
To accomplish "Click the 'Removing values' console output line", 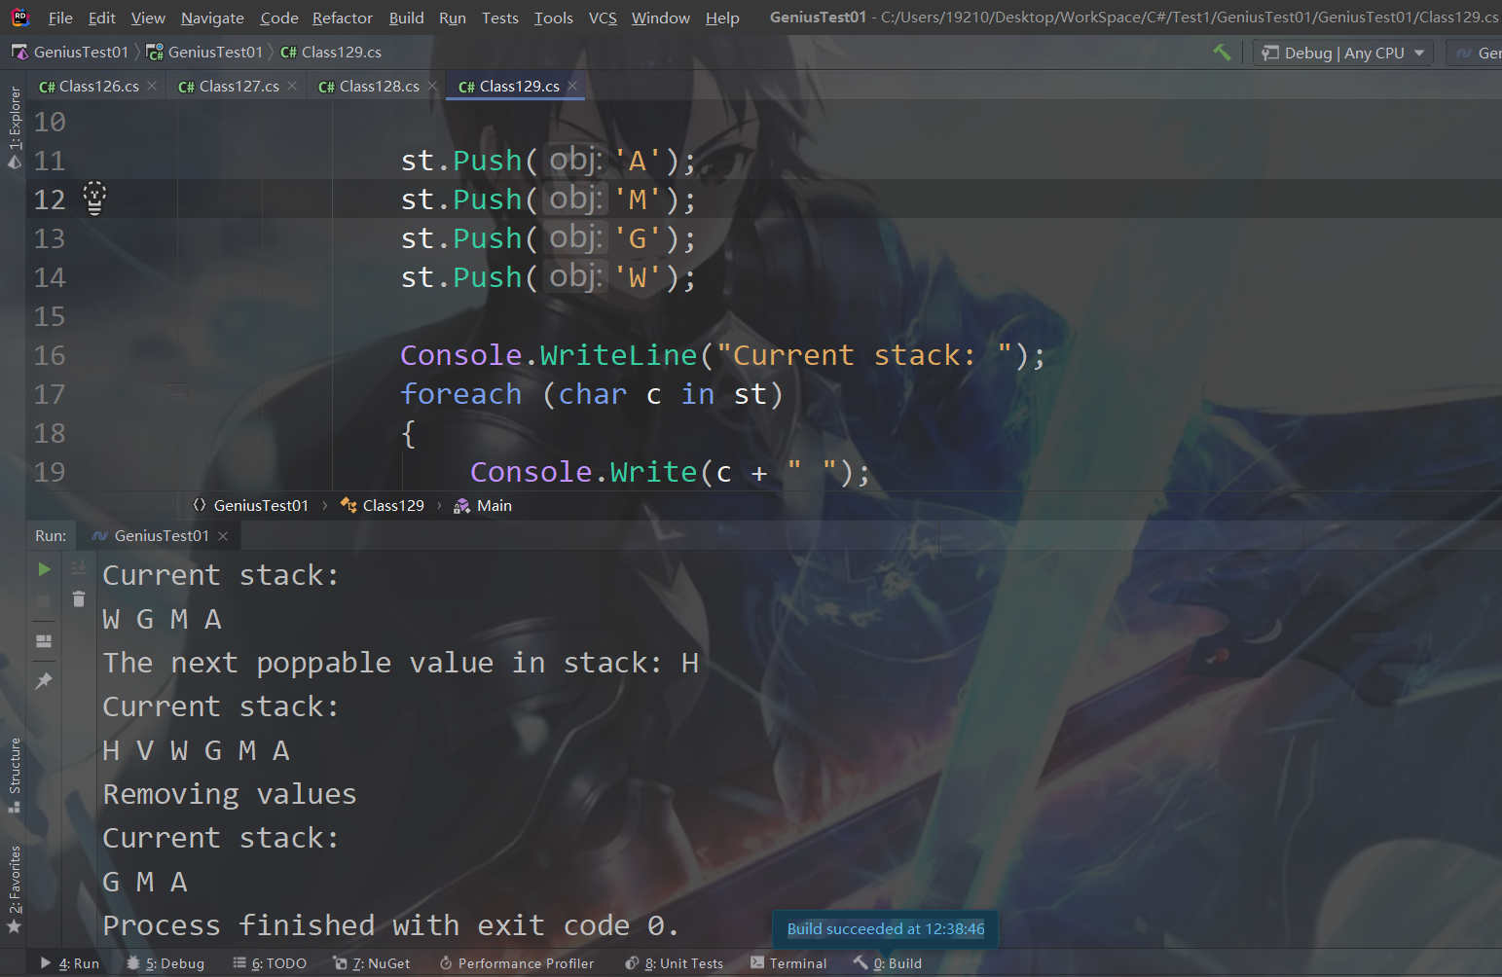I will [230, 794].
